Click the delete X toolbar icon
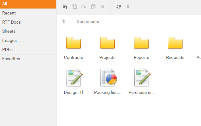Viewport: 201px width, 126px height. (x=102, y=7)
